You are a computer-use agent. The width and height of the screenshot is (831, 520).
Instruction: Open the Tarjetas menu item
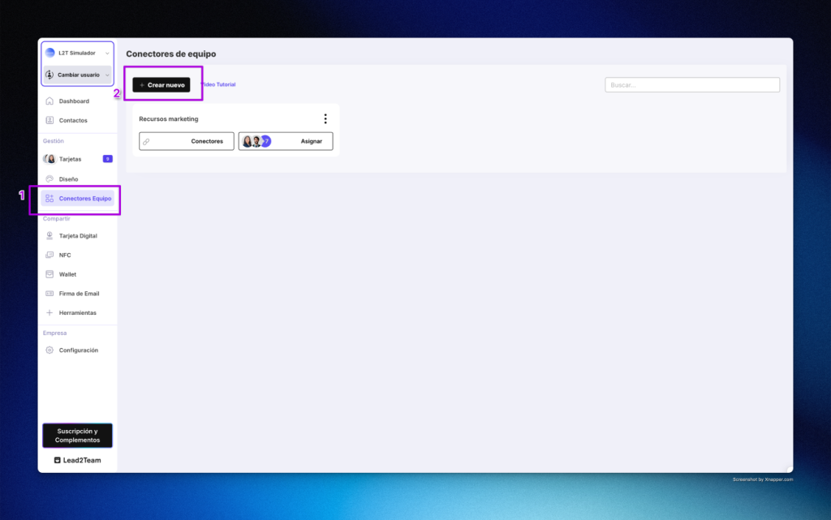click(x=71, y=159)
